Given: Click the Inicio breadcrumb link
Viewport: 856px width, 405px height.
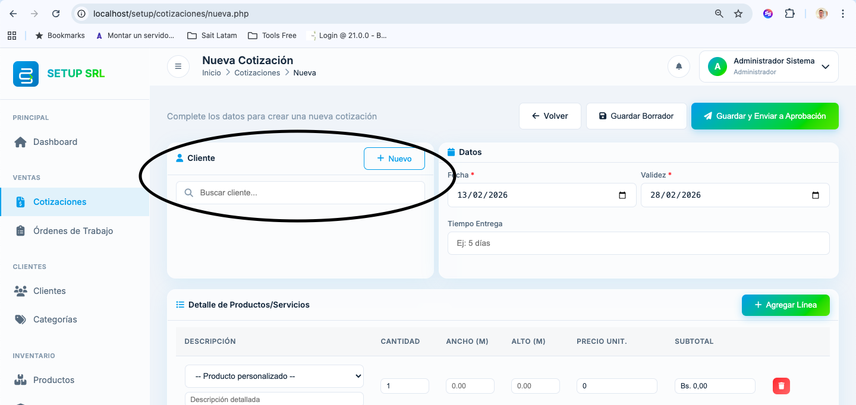Looking at the screenshot, I should [x=211, y=72].
